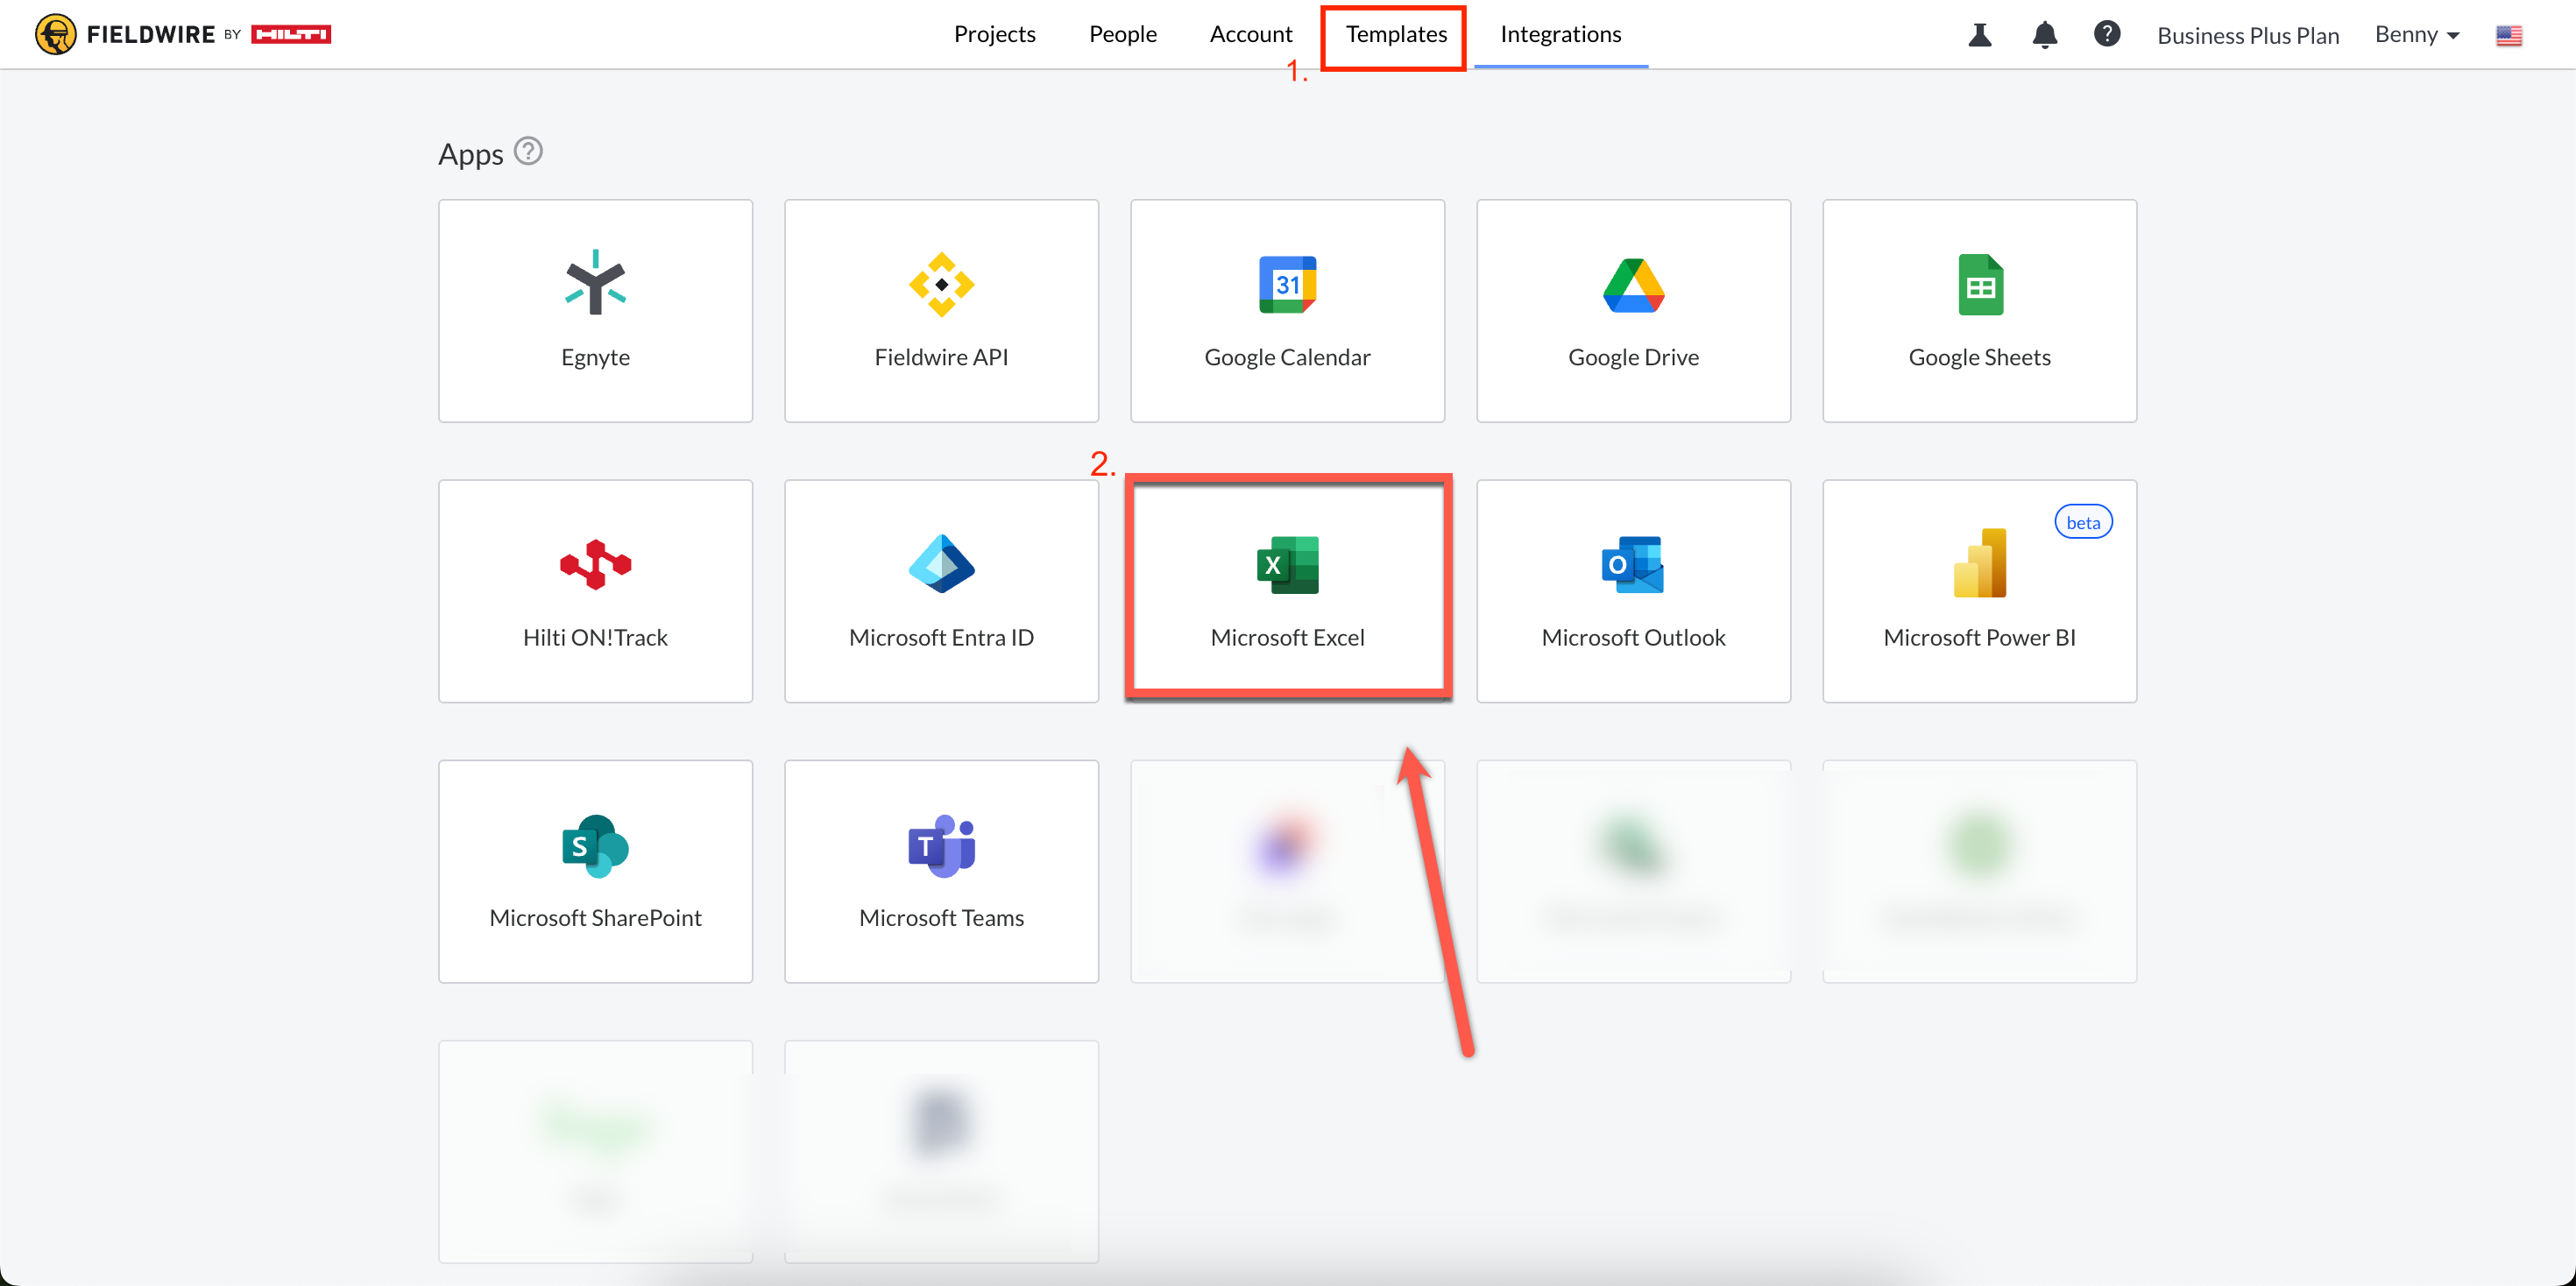Switch to the Templates tab
This screenshot has height=1286, width=2576.
pos(1395,35)
